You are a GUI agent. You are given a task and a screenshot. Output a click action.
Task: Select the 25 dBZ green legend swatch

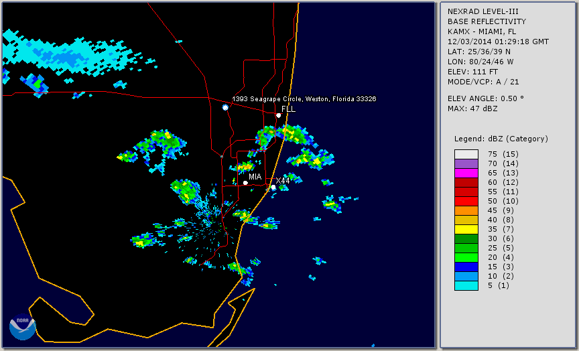point(466,248)
